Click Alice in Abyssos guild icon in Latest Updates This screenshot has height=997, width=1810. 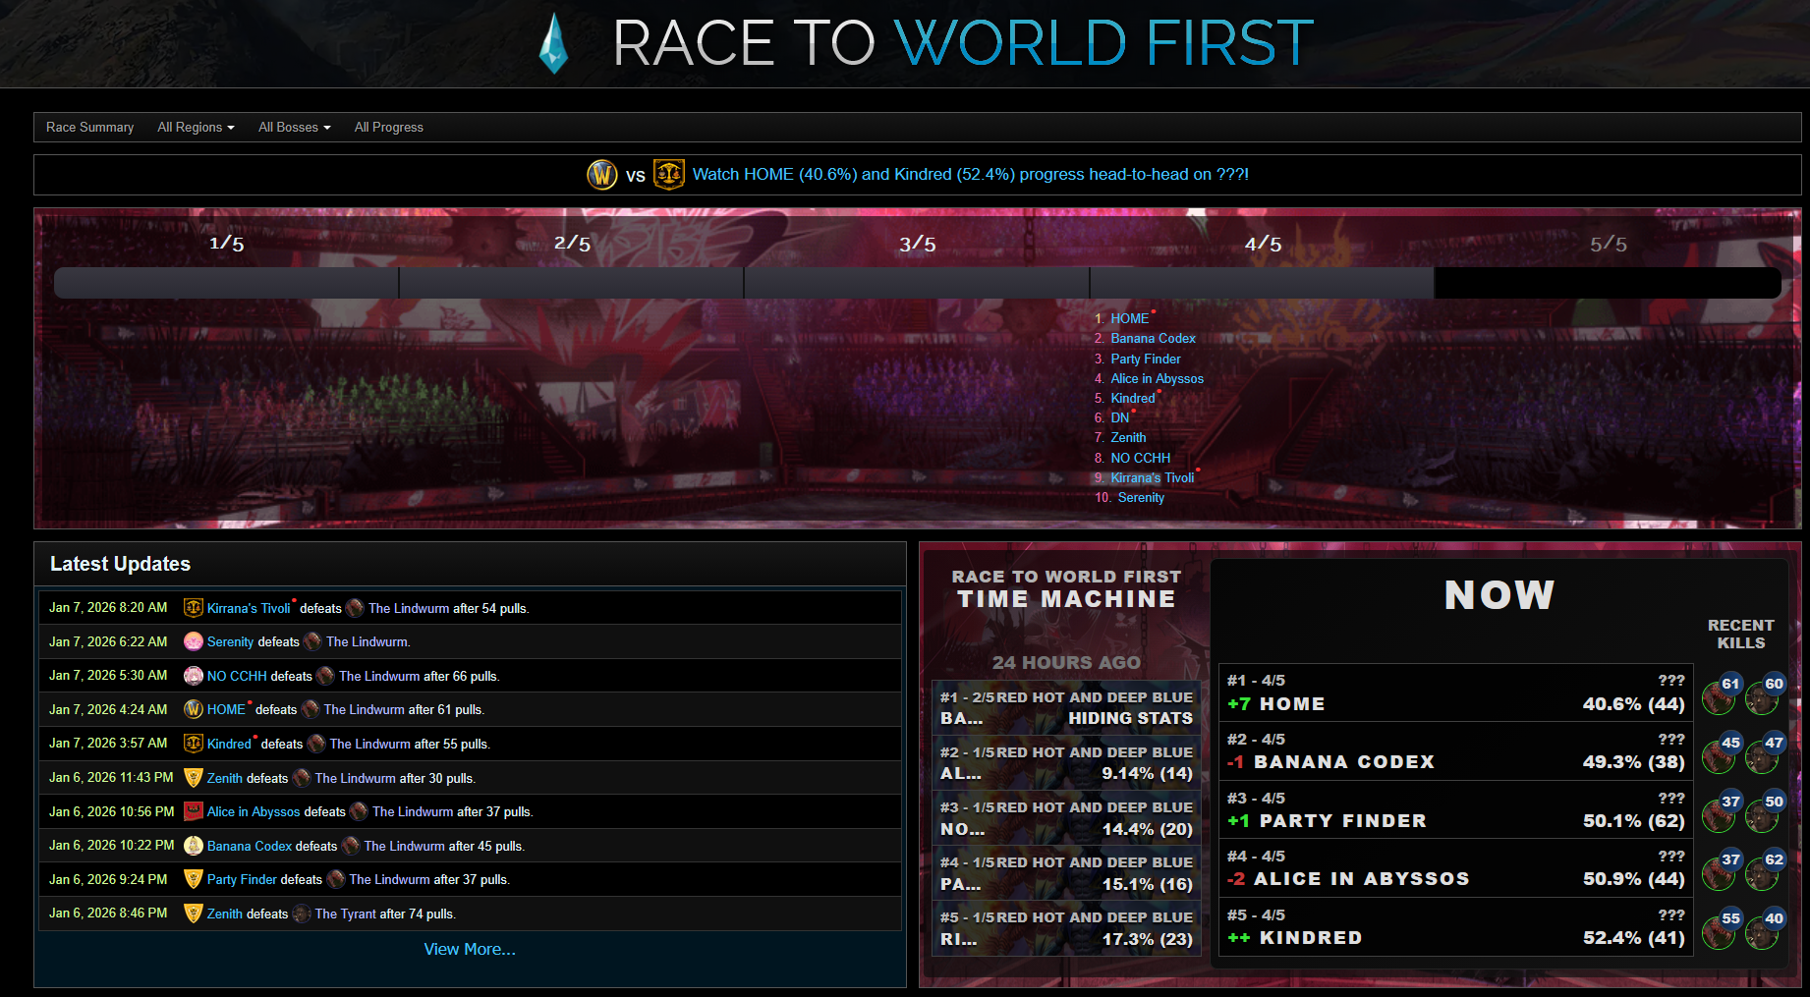pyautogui.click(x=194, y=811)
